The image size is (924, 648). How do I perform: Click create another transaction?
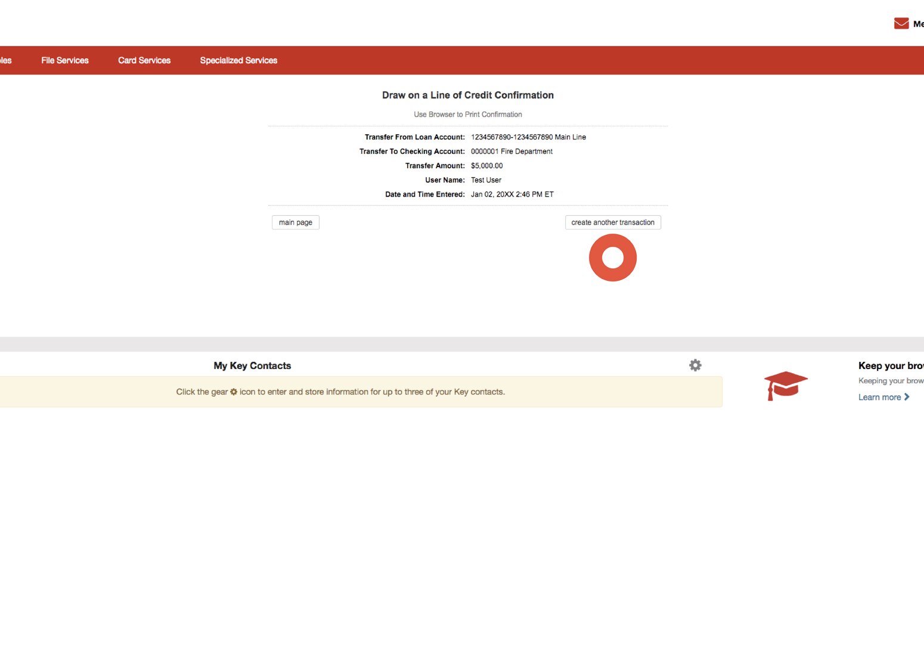613,222
